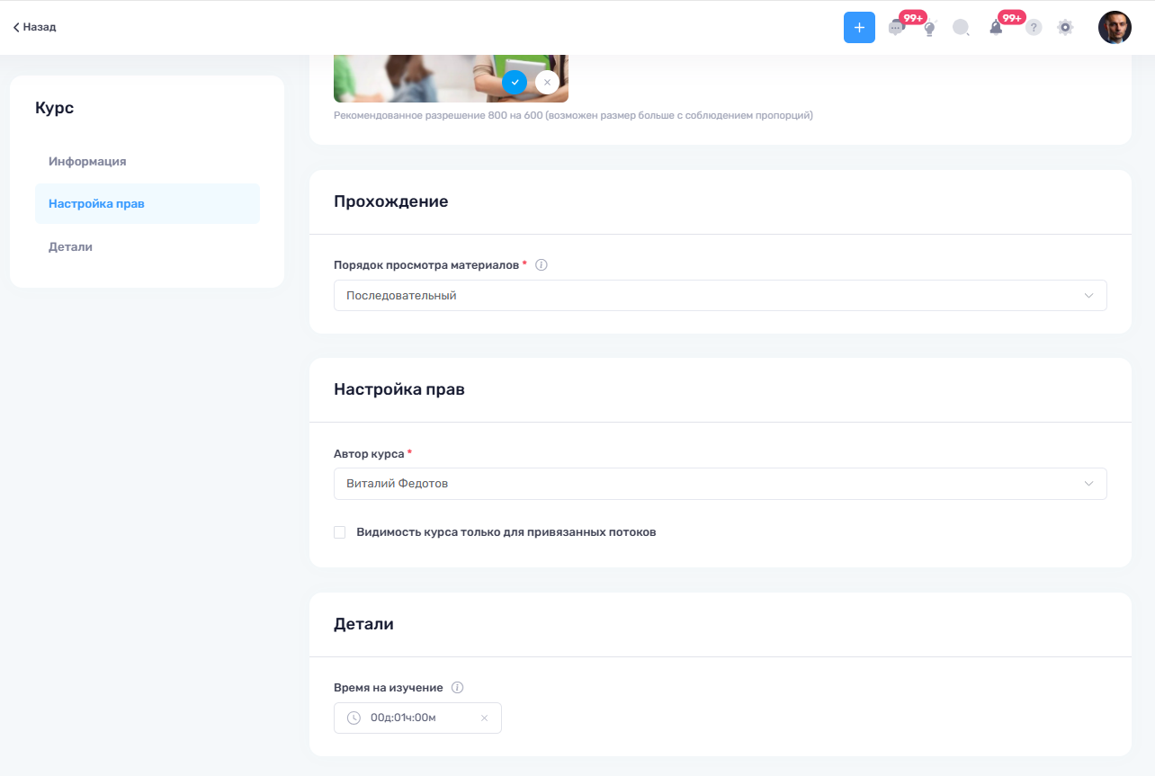Open the Автор курса dropdown with Виталий Федотов
The width and height of the screenshot is (1155, 776).
pos(720,484)
